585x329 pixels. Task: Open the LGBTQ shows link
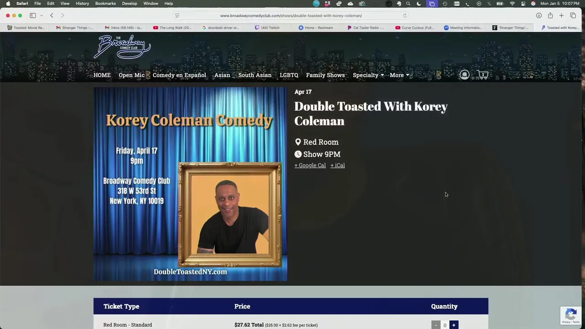[x=289, y=75]
